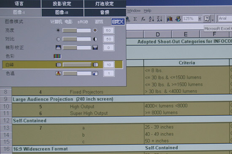Screen dimensions: 232x154
Task: Click the AutoSum sigma icon
Action: coord(135,19)
